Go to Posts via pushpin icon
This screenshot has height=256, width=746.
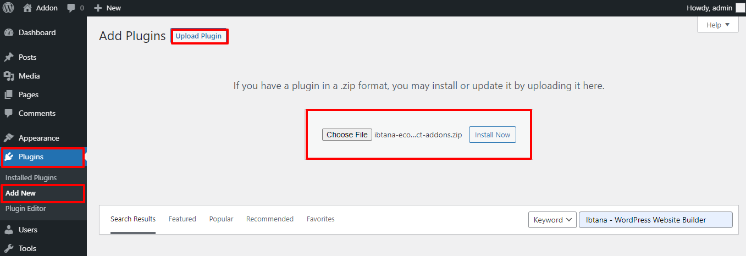pyautogui.click(x=8, y=57)
